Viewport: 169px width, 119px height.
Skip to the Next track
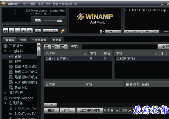point(30,31)
